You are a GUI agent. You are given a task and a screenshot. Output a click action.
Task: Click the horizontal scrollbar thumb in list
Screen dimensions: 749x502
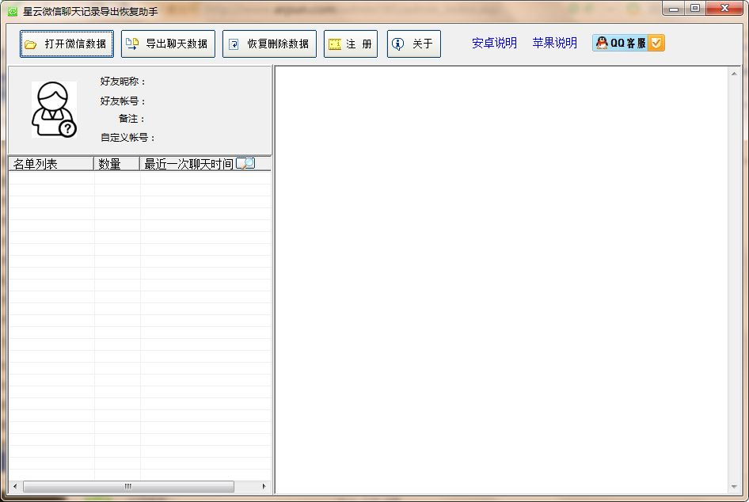128,486
